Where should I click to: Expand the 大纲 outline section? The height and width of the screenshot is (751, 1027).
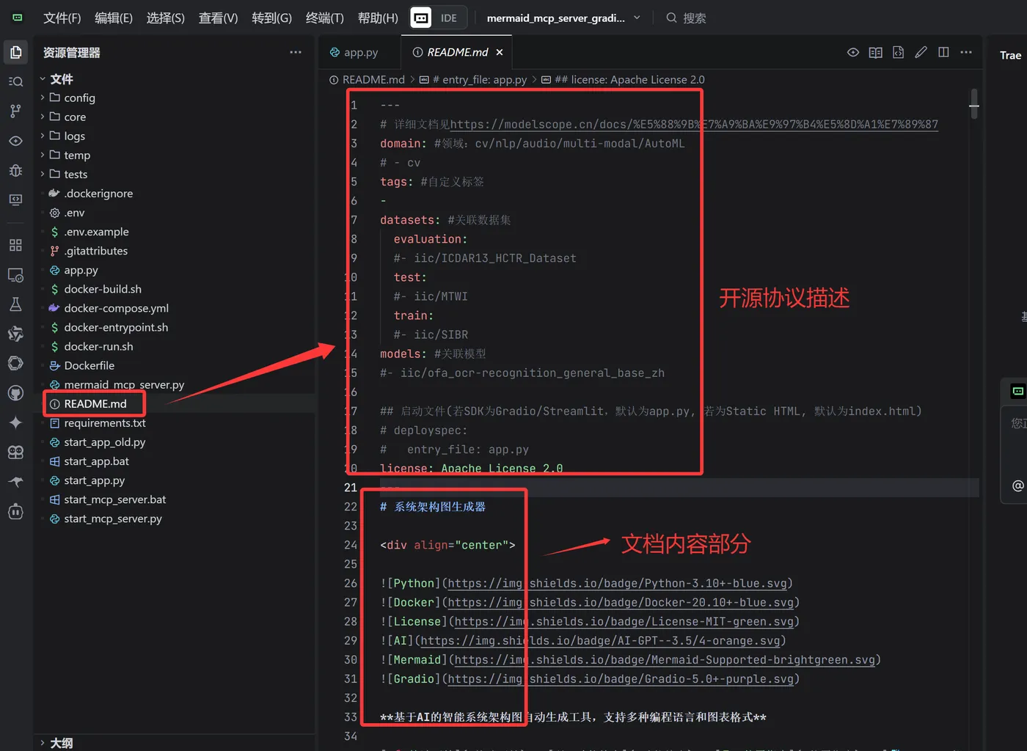[43, 743]
